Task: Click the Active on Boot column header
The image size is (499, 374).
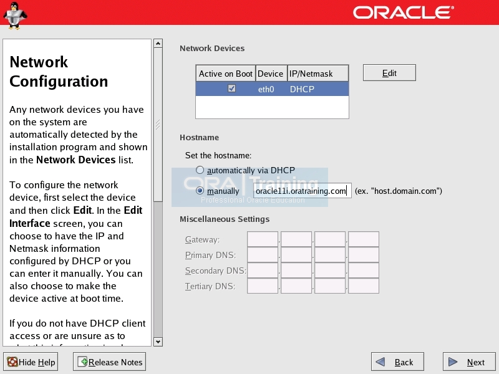Action: coord(226,74)
